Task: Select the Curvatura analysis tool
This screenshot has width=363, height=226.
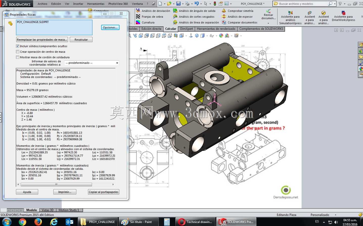Action: (145, 22)
